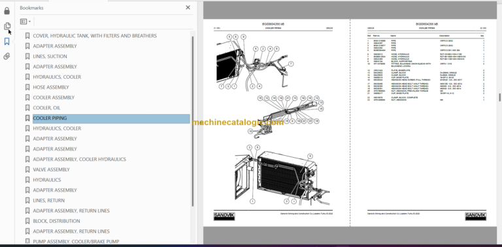Select bookmark COVER, HYDRAULIC TANK, WITH FILTERS AND BREATHERS
Viewport: 502px width, 247px height.
[95, 36]
